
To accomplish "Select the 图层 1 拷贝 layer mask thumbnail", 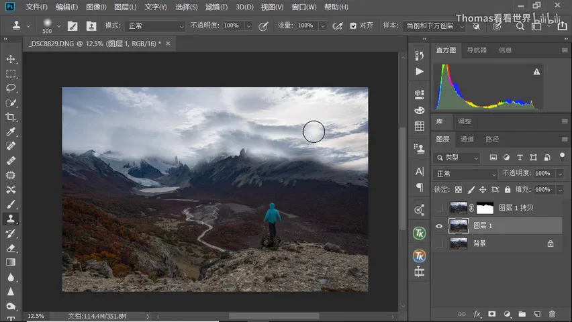I will [485, 208].
